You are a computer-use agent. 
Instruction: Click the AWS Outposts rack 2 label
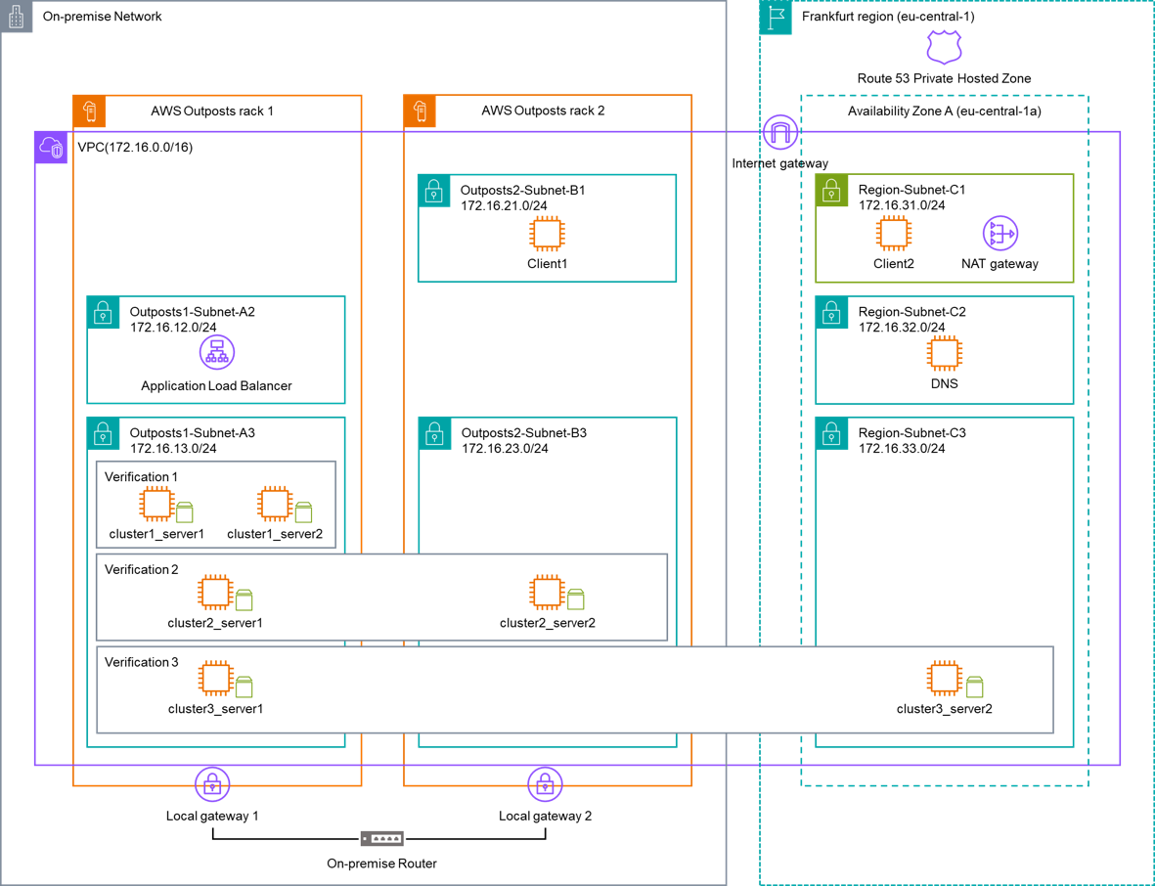tap(543, 111)
